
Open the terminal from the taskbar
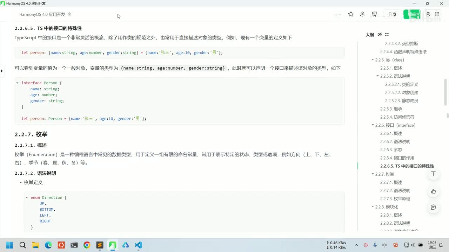point(74,245)
